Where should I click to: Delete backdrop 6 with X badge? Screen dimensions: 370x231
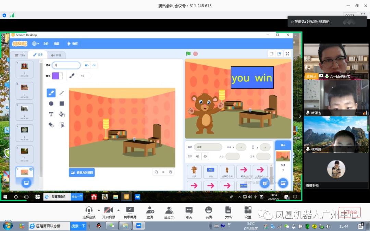click(31, 169)
